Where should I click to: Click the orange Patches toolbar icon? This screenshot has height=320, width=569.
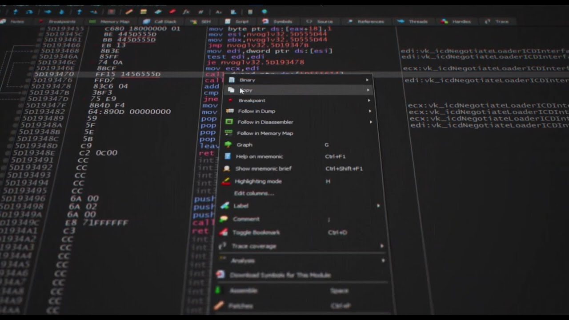[x=129, y=12]
